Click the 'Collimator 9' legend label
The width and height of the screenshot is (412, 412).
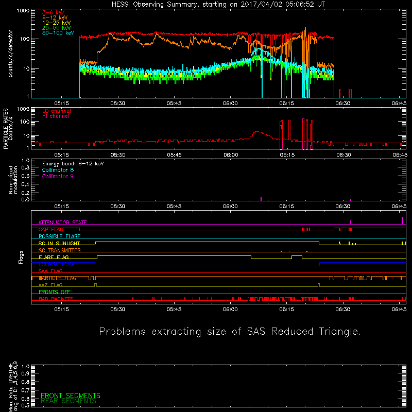[58, 176]
